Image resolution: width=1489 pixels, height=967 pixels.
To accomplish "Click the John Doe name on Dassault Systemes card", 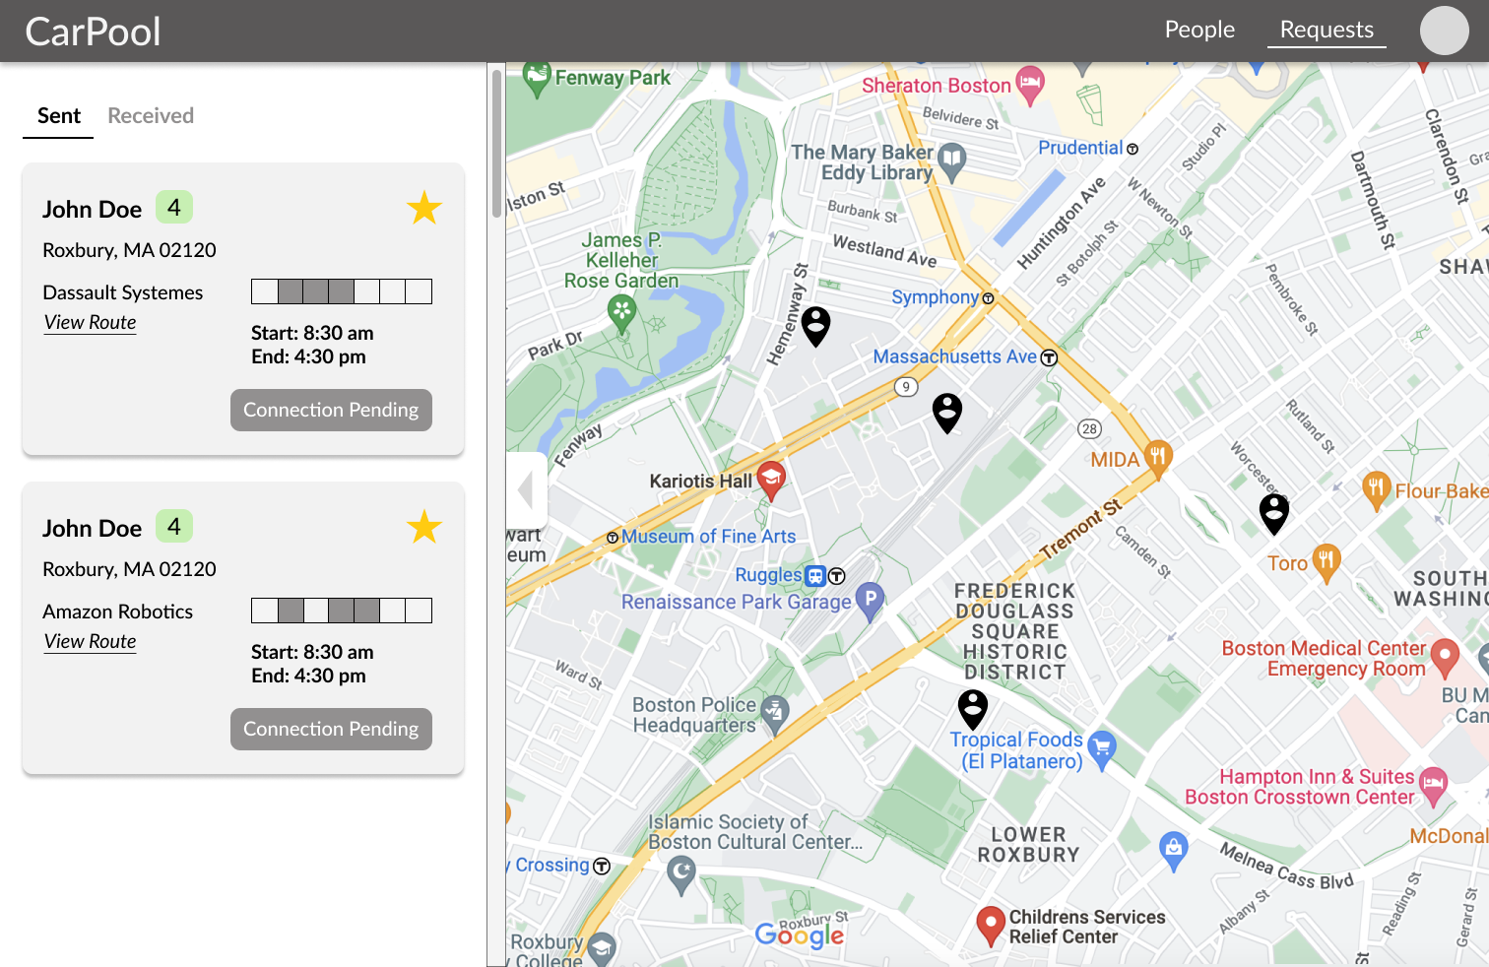I will (x=92, y=210).
